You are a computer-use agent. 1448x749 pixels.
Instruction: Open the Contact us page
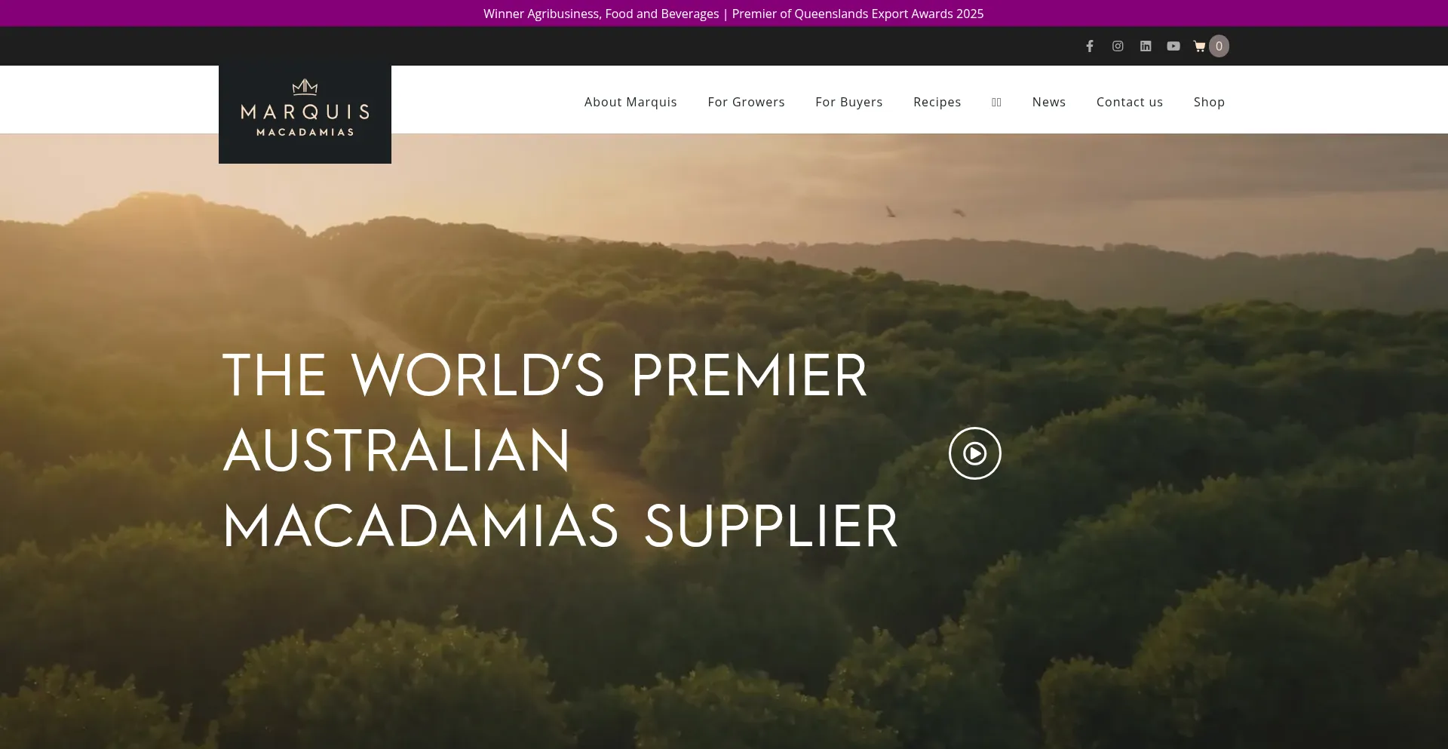(1129, 102)
